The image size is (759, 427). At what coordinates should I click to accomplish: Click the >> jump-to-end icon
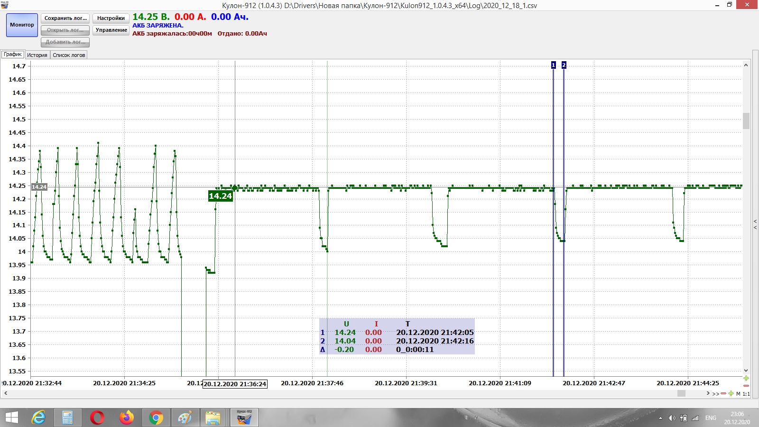[x=715, y=394]
